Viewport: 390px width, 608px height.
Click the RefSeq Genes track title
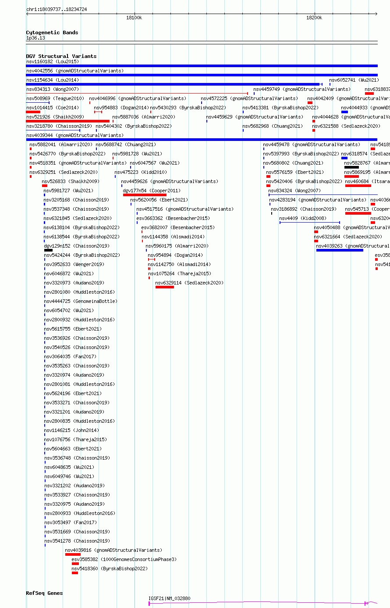tap(44, 593)
